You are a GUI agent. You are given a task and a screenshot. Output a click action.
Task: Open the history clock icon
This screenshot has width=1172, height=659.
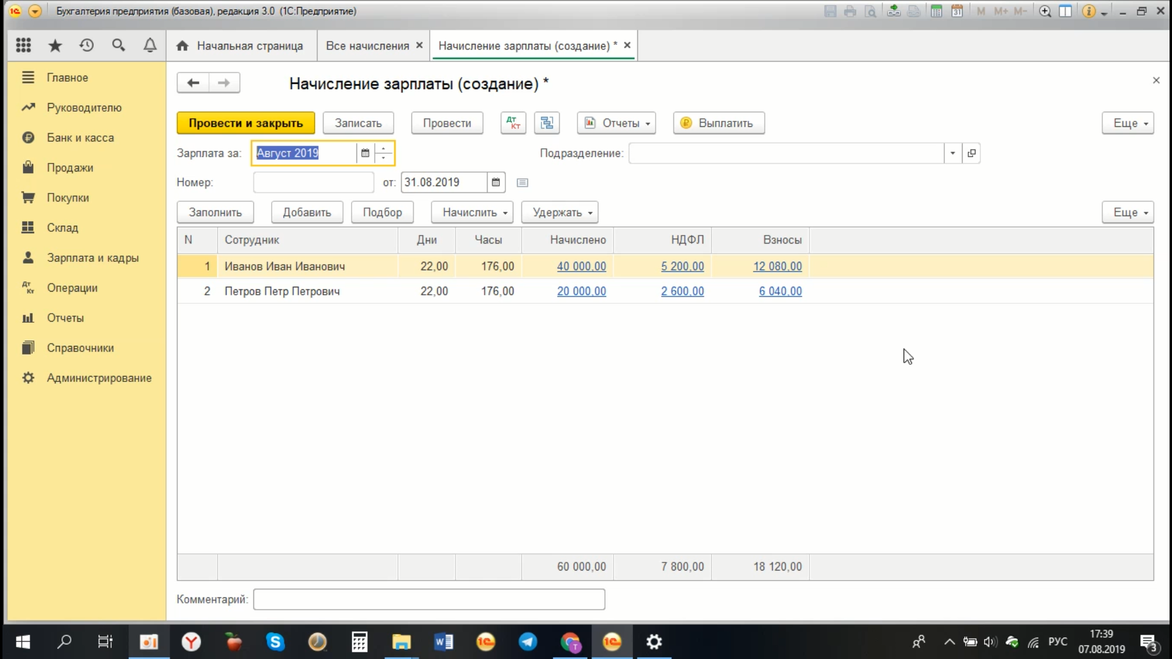click(x=87, y=45)
